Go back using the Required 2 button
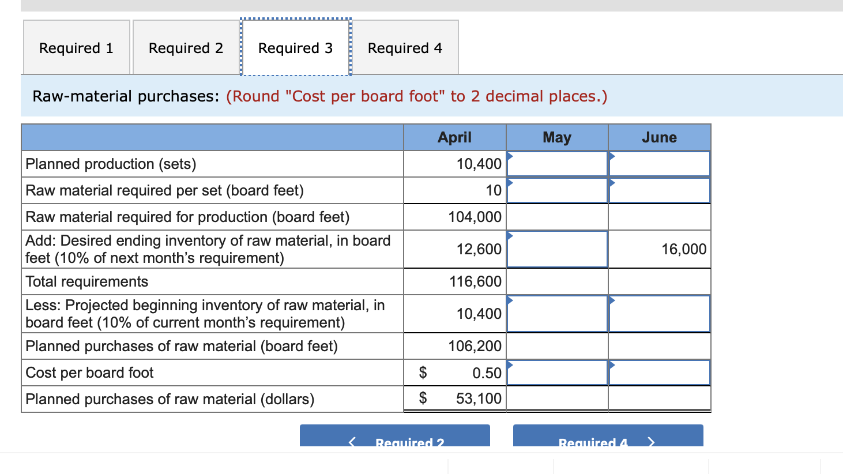This screenshot has height=474, width=843. [395, 436]
